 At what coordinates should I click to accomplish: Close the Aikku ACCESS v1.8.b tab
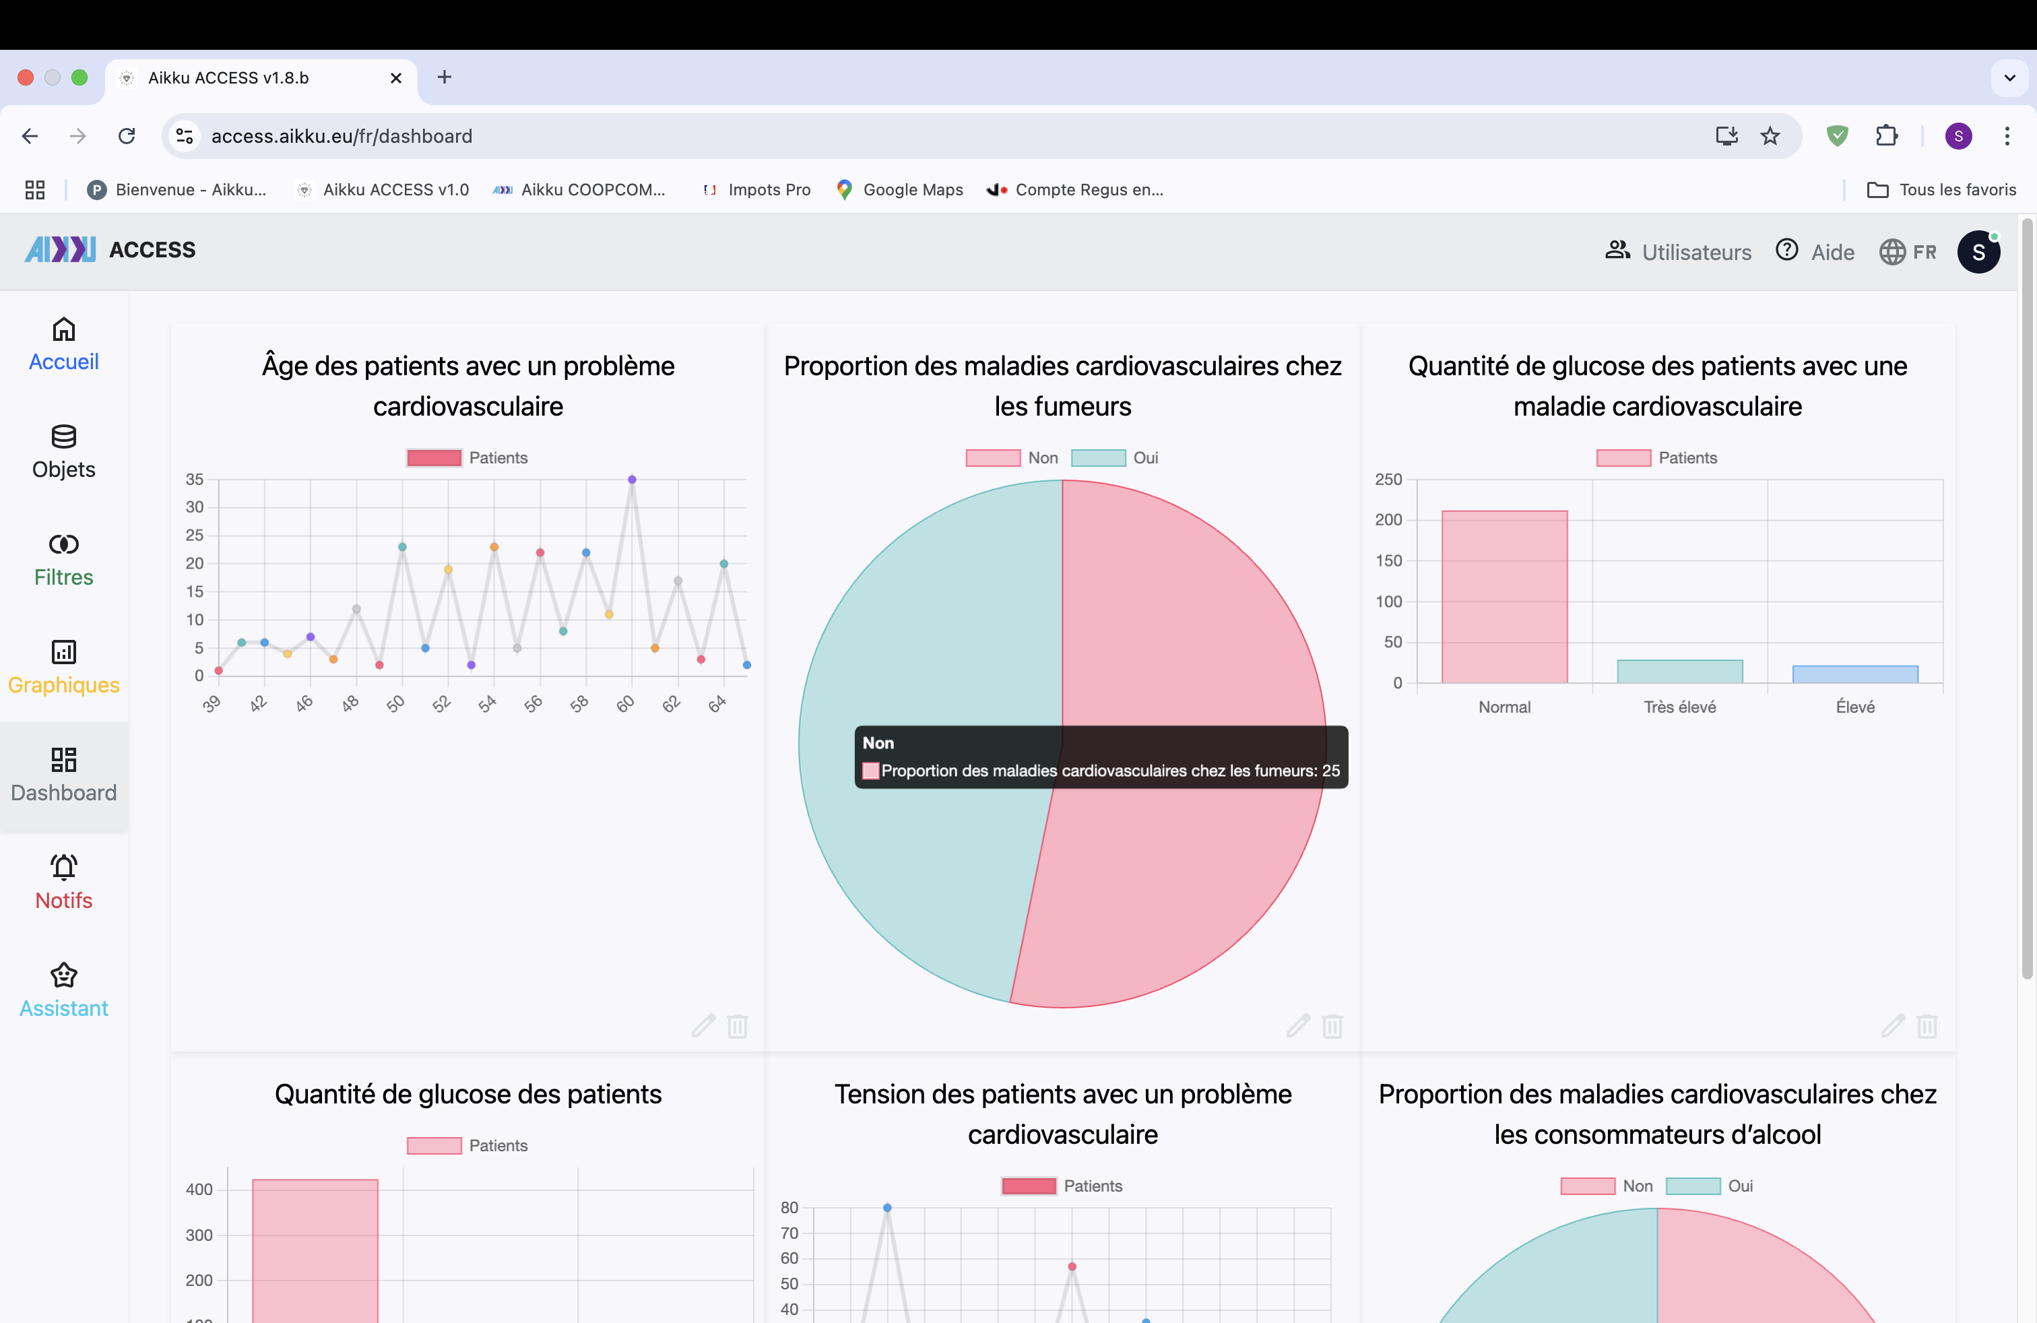[396, 78]
